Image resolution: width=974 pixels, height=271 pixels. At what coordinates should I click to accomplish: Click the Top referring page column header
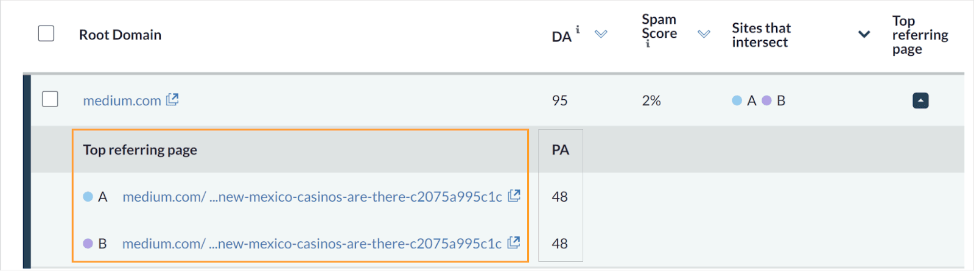920,35
